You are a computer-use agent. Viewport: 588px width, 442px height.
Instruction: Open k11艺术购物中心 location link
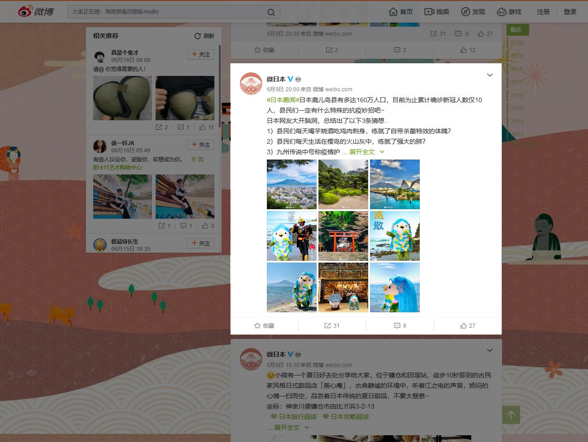pos(118,167)
